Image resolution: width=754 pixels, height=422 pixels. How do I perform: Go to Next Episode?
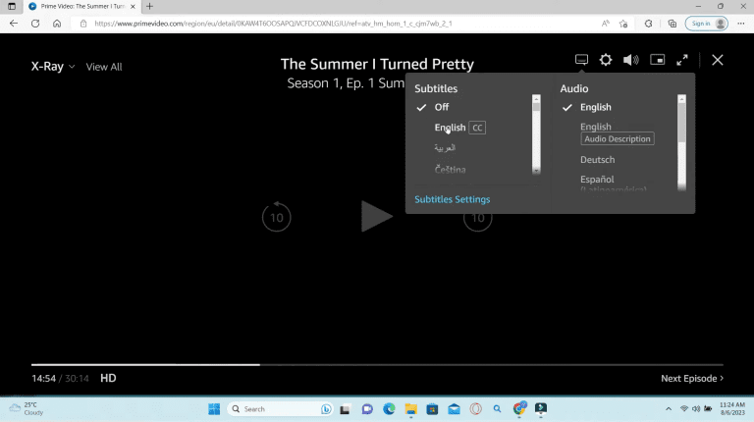click(x=692, y=378)
